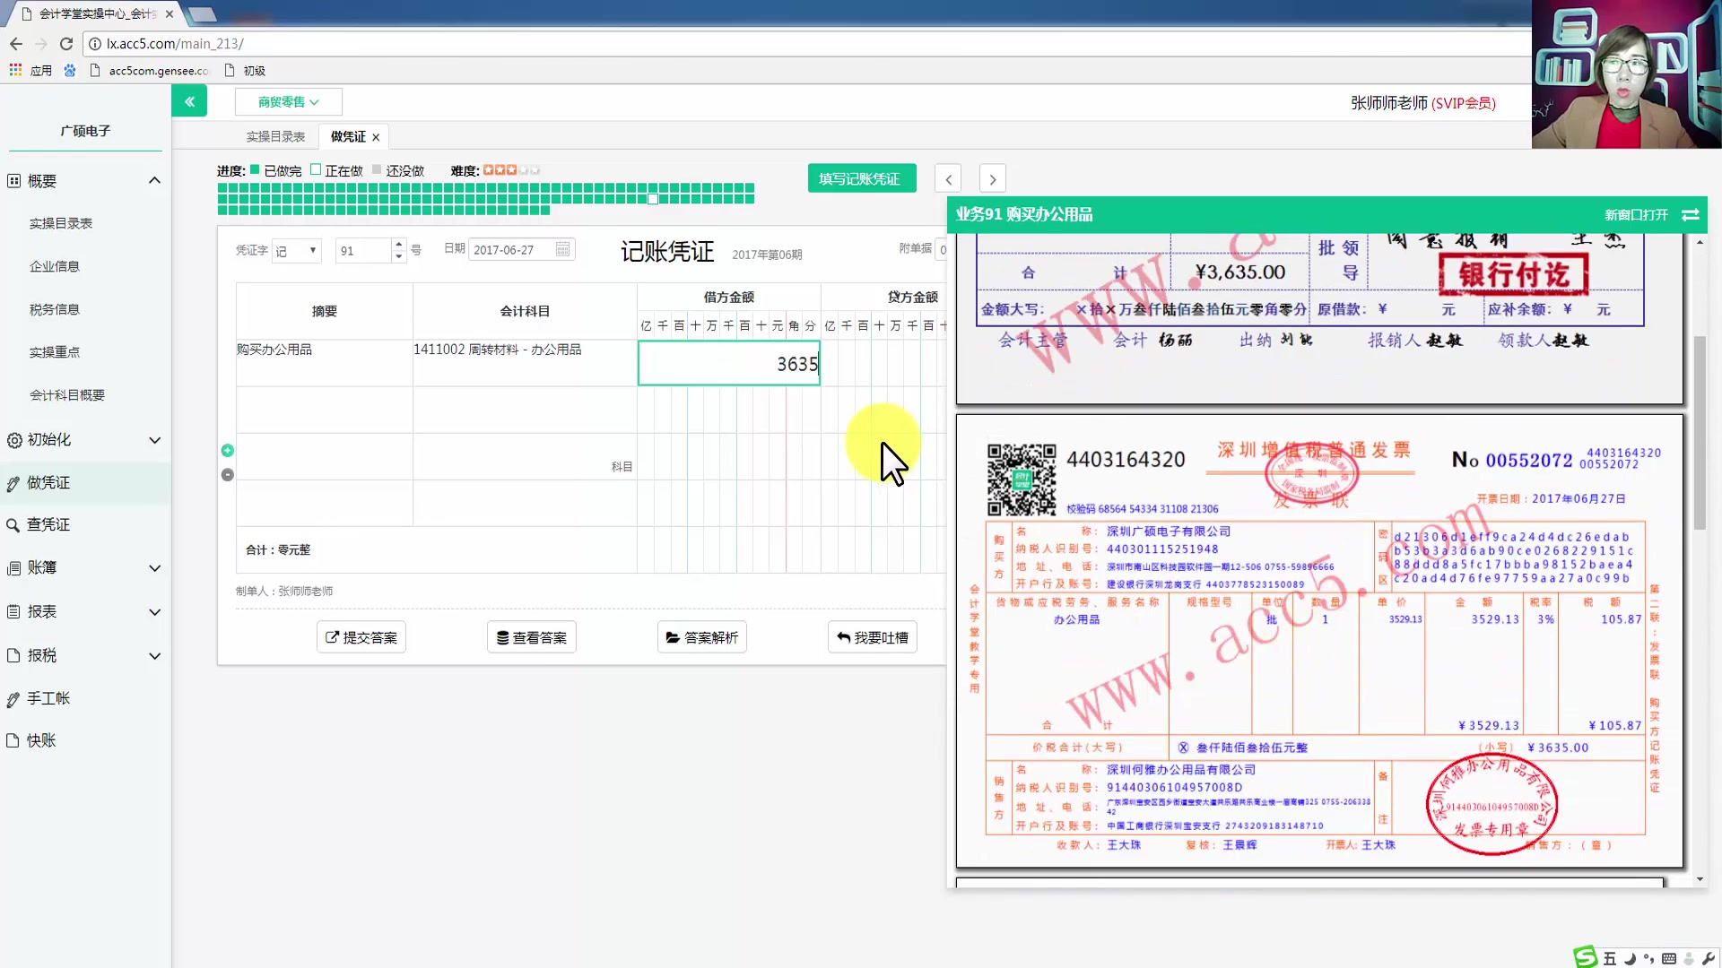The width and height of the screenshot is (1722, 968).
Task: Collapse sidebar with double-chevron button
Action: click(x=189, y=101)
